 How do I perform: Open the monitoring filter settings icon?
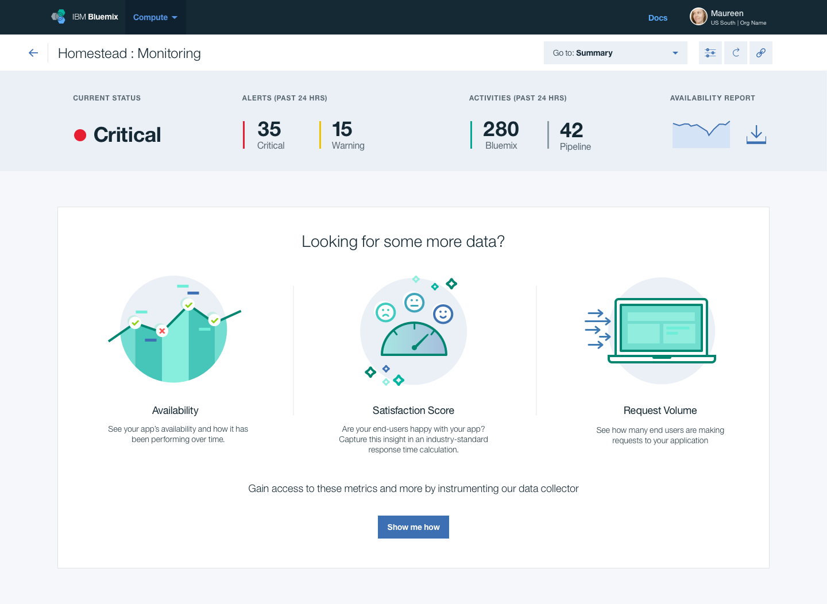pos(710,52)
